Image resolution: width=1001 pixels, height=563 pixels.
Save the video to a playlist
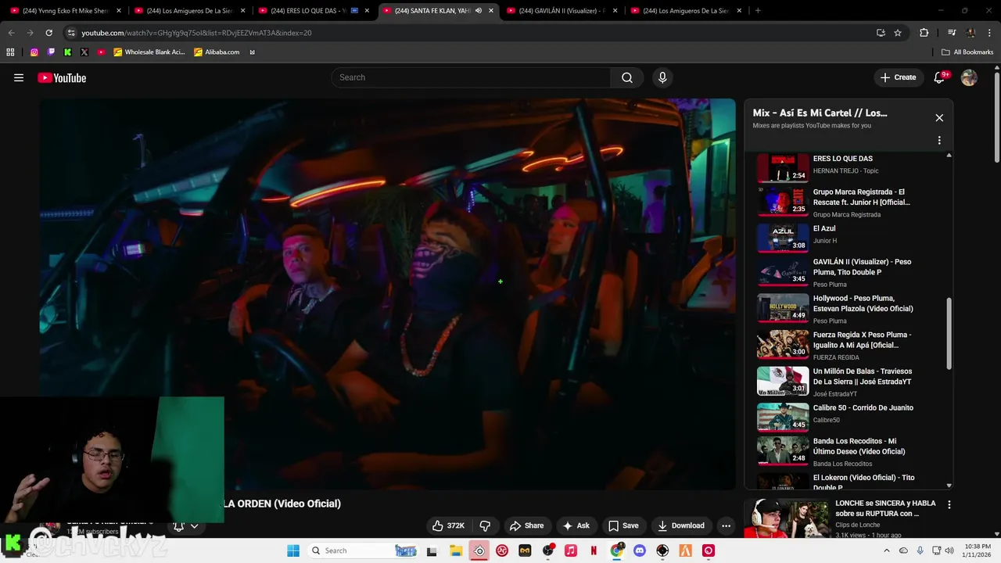pos(624,525)
